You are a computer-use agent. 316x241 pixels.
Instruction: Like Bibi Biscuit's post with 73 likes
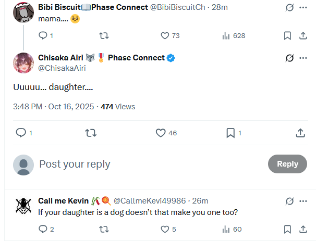pos(165,35)
